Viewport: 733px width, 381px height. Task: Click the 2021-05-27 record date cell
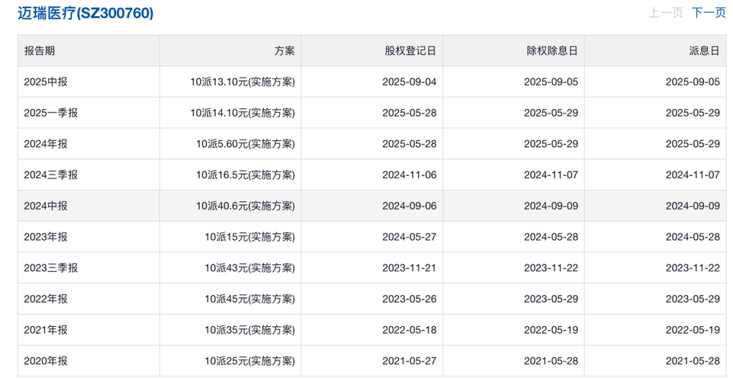tap(409, 361)
